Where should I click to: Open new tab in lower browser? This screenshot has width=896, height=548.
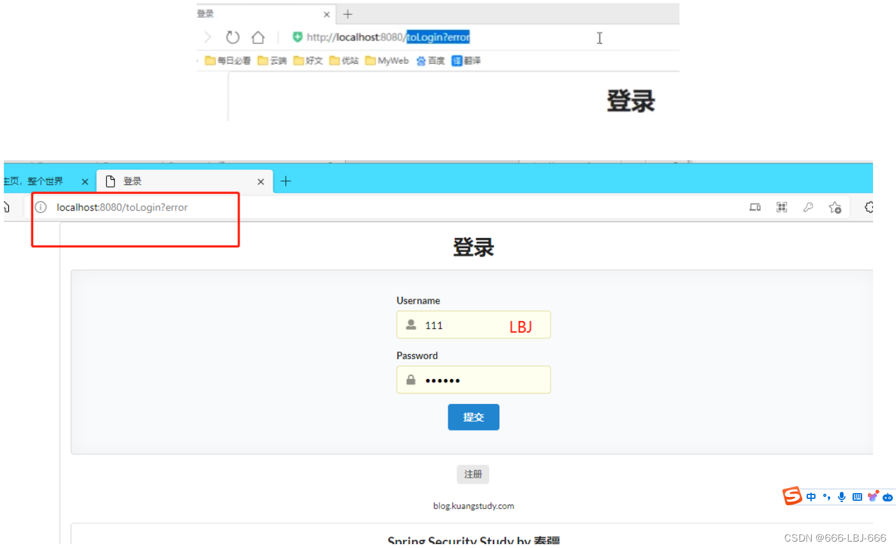click(285, 181)
